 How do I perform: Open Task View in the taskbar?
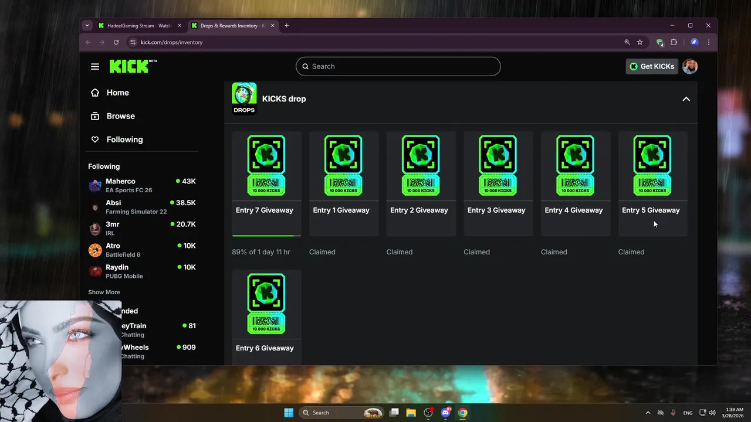[x=394, y=413]
